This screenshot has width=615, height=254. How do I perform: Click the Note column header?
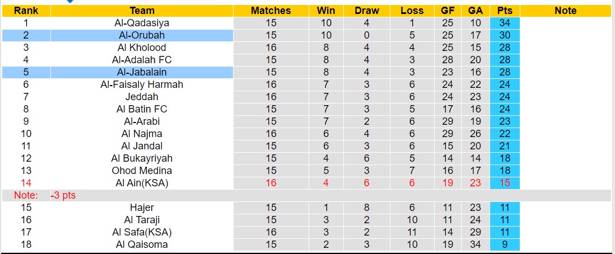pyautogui.click(x=565, y=11)
